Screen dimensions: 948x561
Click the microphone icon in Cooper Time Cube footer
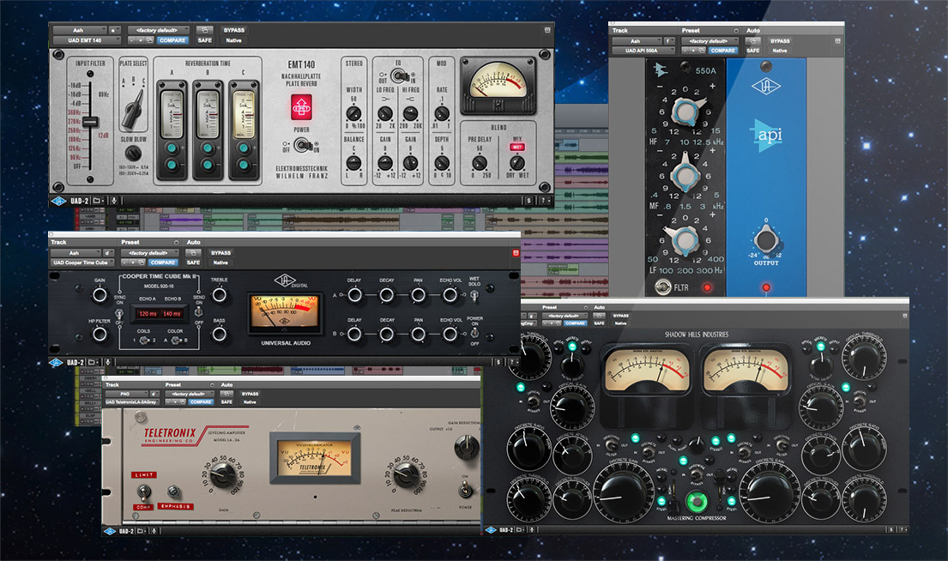(108, 362)
